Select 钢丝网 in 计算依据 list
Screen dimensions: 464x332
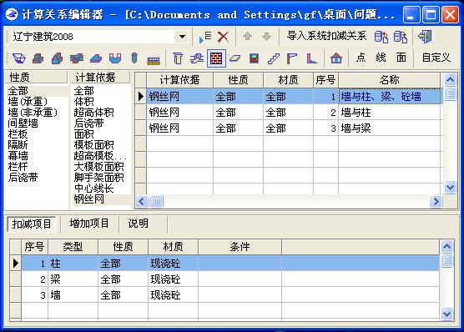[88, 199]
